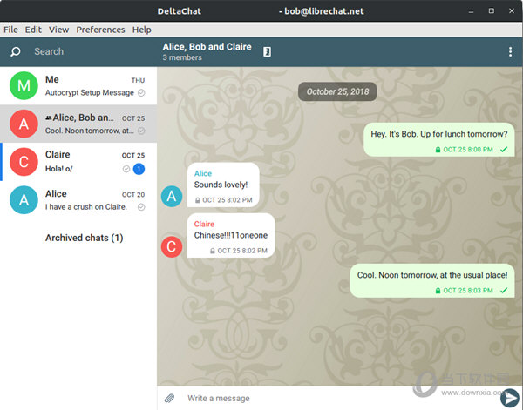The height and width of the screenshot is (410, 523).
Task: Click the red A avatar of group chat
Action: coord(24,124)
